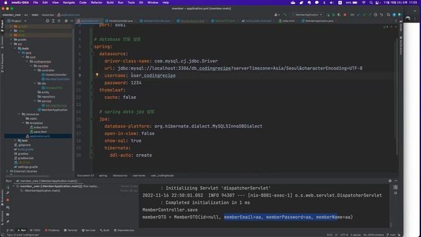Click the Select Opened File target icon
This screenshot has height=237, width=421.
[x=47, y=21]
